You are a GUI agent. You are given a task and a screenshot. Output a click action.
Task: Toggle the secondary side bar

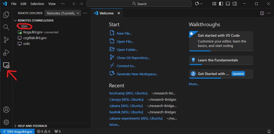click(x=234, y=4)
